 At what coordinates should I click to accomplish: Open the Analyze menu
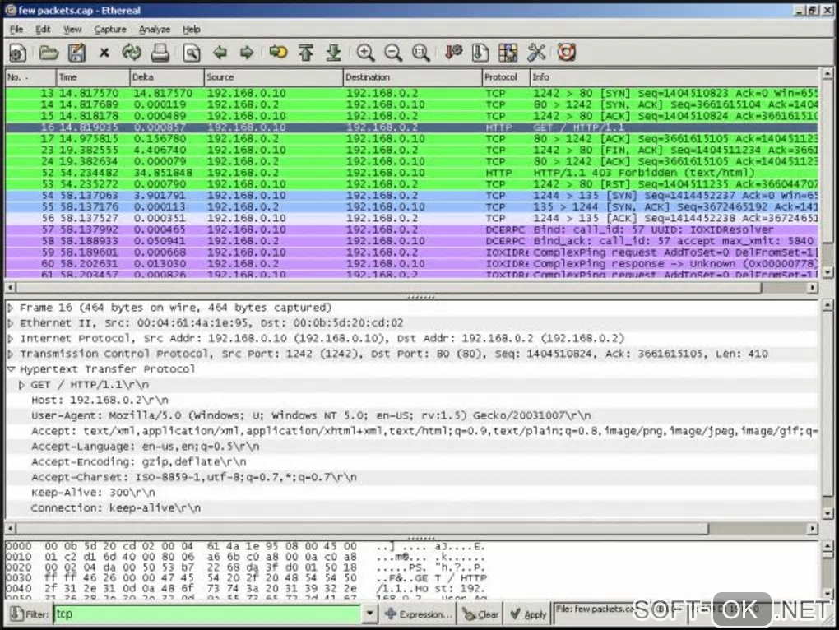coord(155,30)
